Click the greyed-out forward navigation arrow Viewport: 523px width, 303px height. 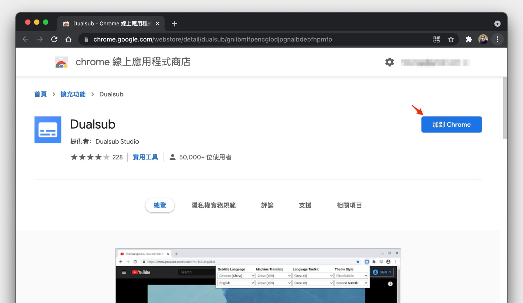point(40,39)
